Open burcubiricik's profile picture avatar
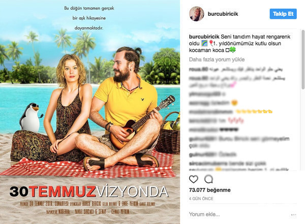Viewport: 305px width, 224px height. [196, 14]
